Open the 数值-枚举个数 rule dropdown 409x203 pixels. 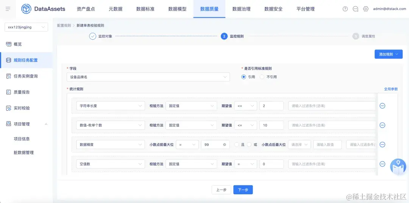(111, 125)
